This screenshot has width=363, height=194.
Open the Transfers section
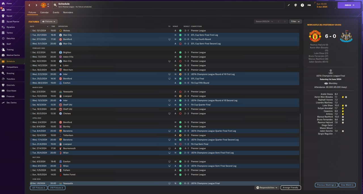(x=11, y=79)
